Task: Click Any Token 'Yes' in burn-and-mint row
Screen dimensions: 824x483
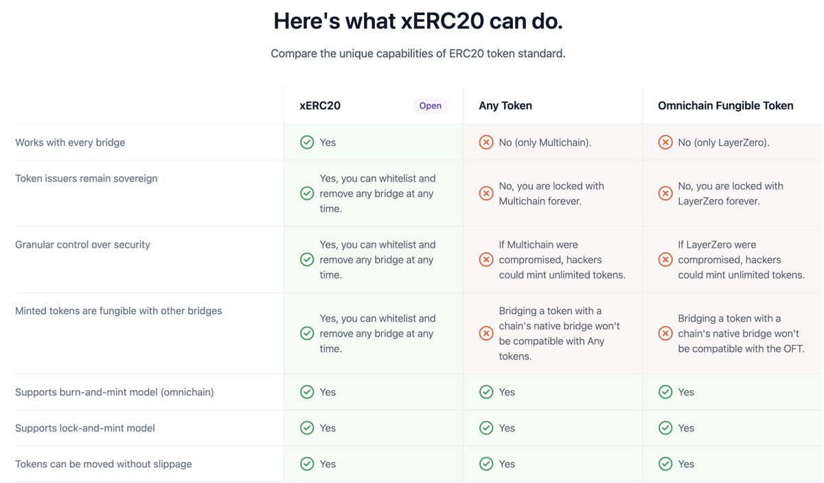Action: [x=507, y=392]
